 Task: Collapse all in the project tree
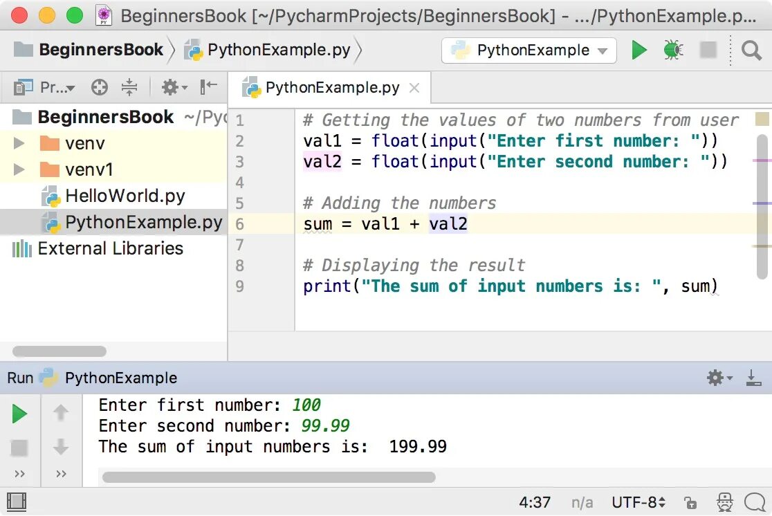click(x=129, y=87)
